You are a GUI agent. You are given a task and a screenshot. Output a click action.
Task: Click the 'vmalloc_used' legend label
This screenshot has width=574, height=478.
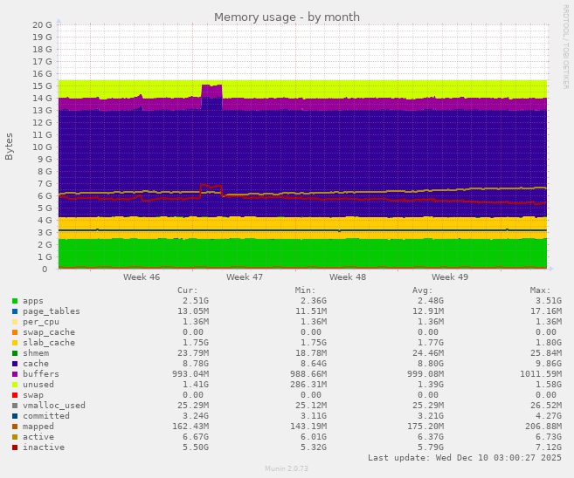pyautogui.click(x=54, y=406)
